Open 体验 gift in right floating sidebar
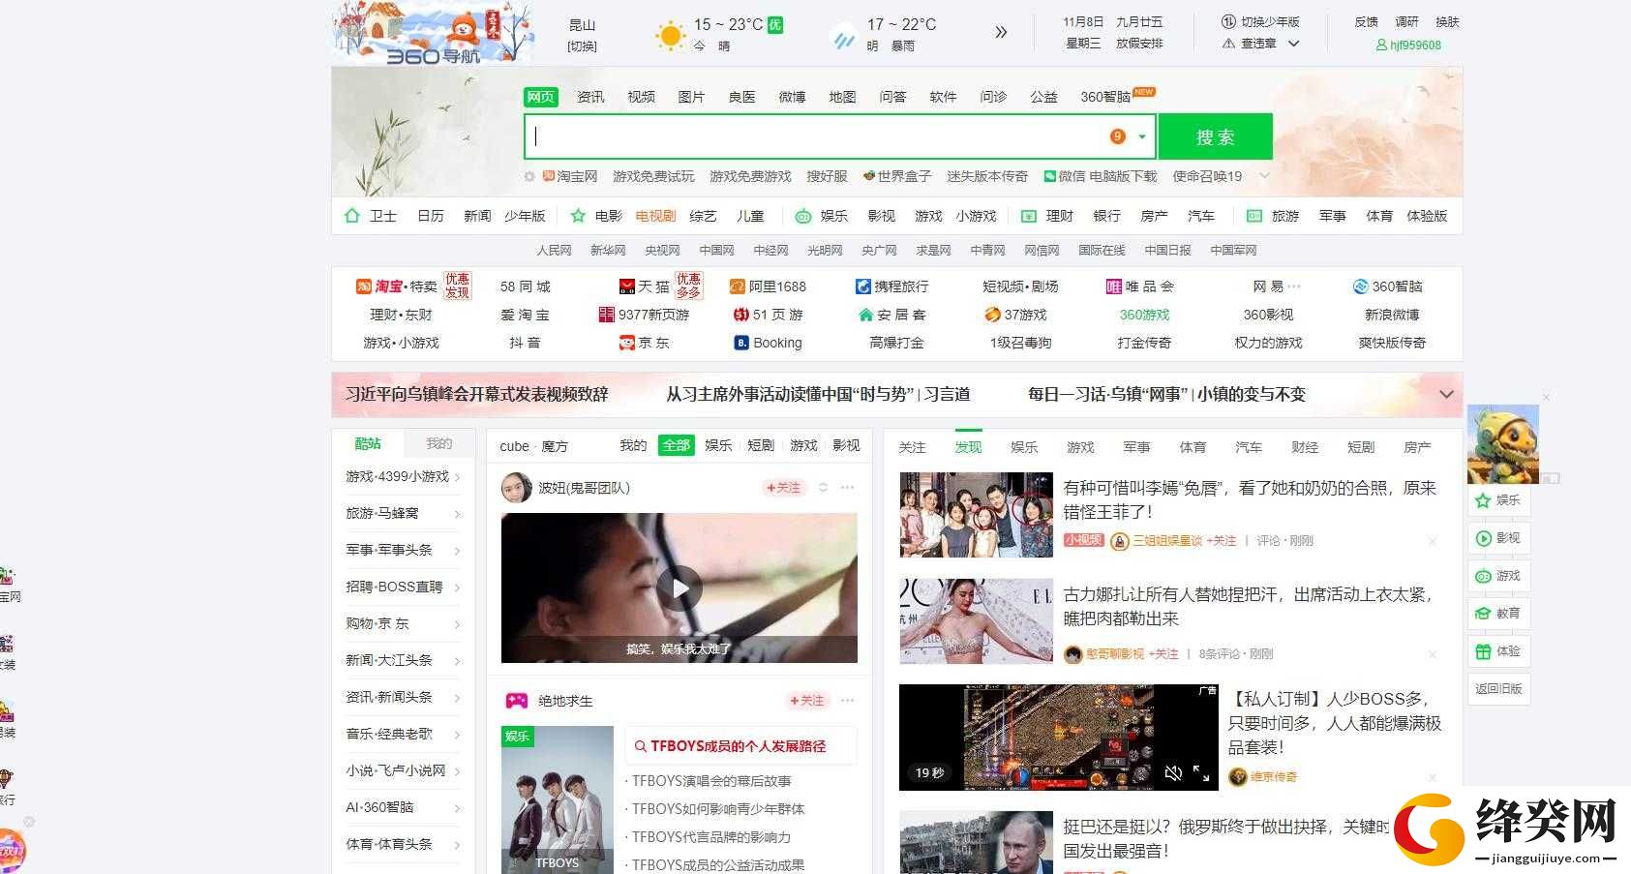The width and height of the screenshot is (1631, 874). 1498,651
